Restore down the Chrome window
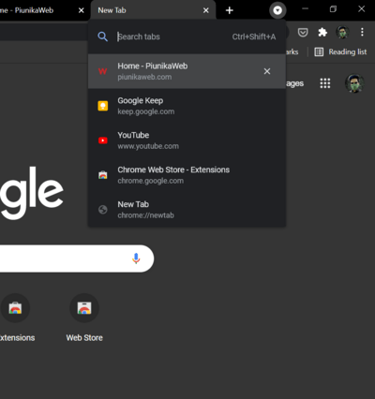375x399 pixels. (x=333, y=9)
